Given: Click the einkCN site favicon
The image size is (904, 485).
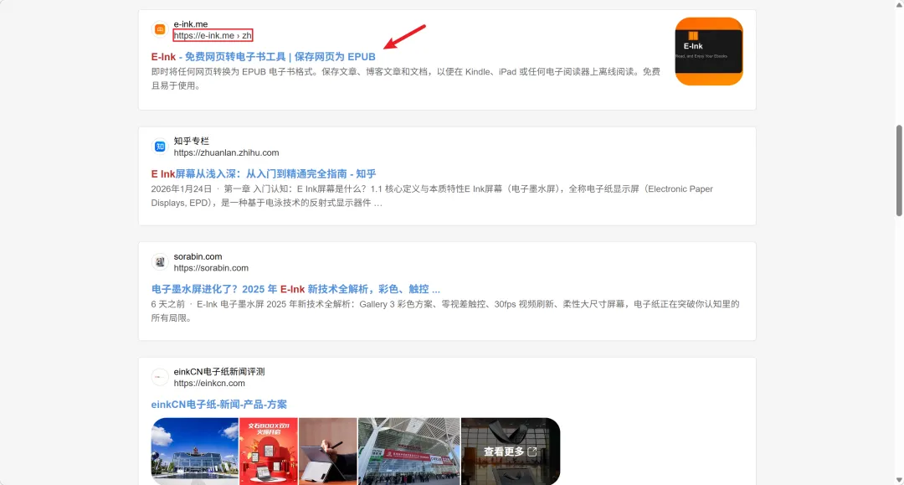Looking at the screenshot, I should pyautogui.click(x=160, y=377).
